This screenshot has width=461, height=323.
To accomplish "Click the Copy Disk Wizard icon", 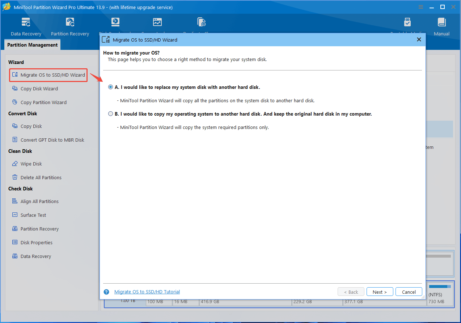I will click(x=15, y=89).
